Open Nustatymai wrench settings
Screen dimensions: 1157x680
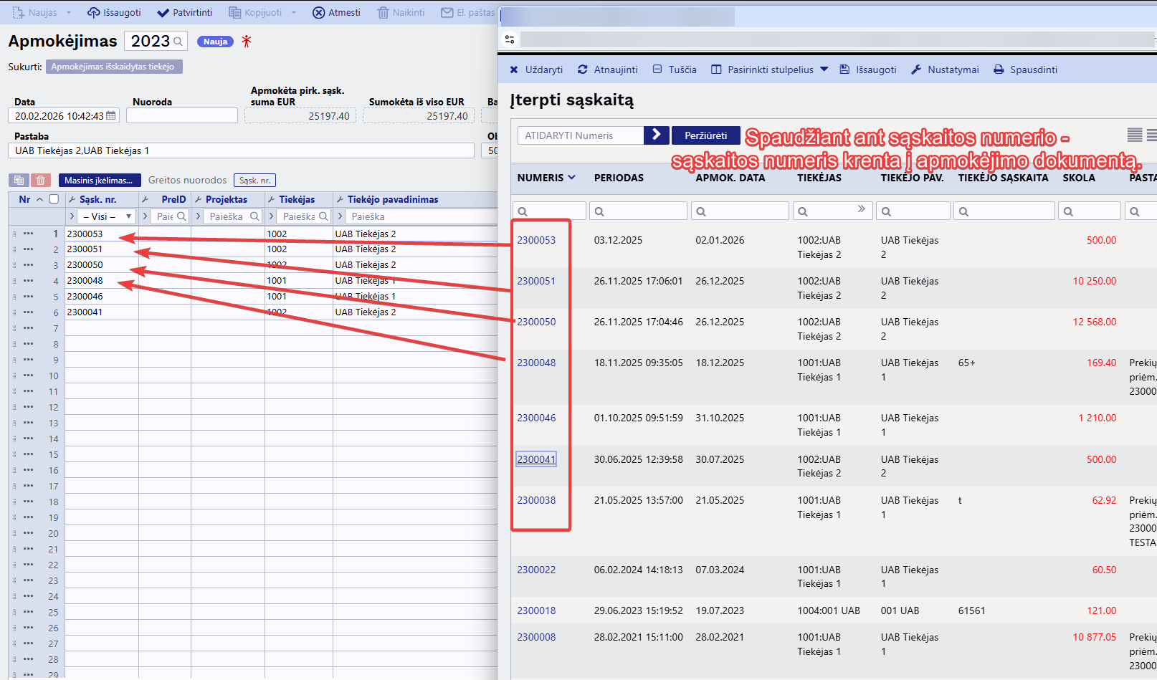(916, 70)
